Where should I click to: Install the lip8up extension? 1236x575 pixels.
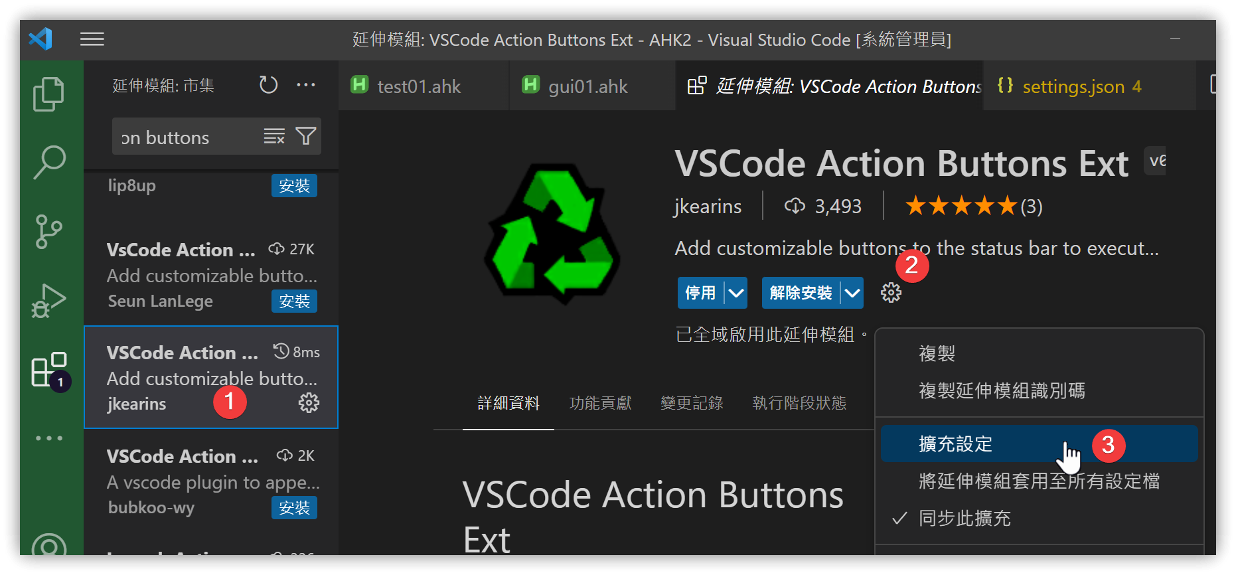coord(294,186)
